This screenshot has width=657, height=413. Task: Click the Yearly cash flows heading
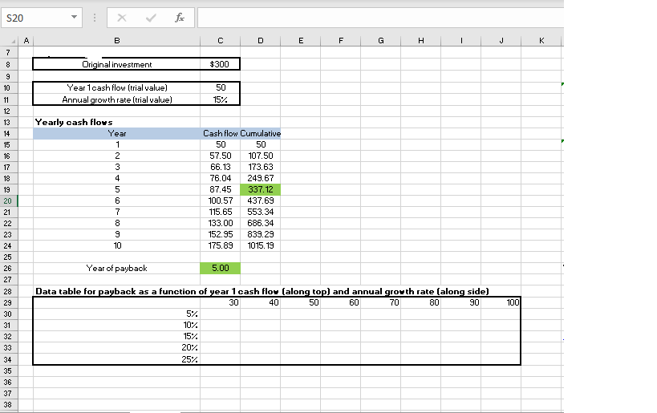(74, 123)
